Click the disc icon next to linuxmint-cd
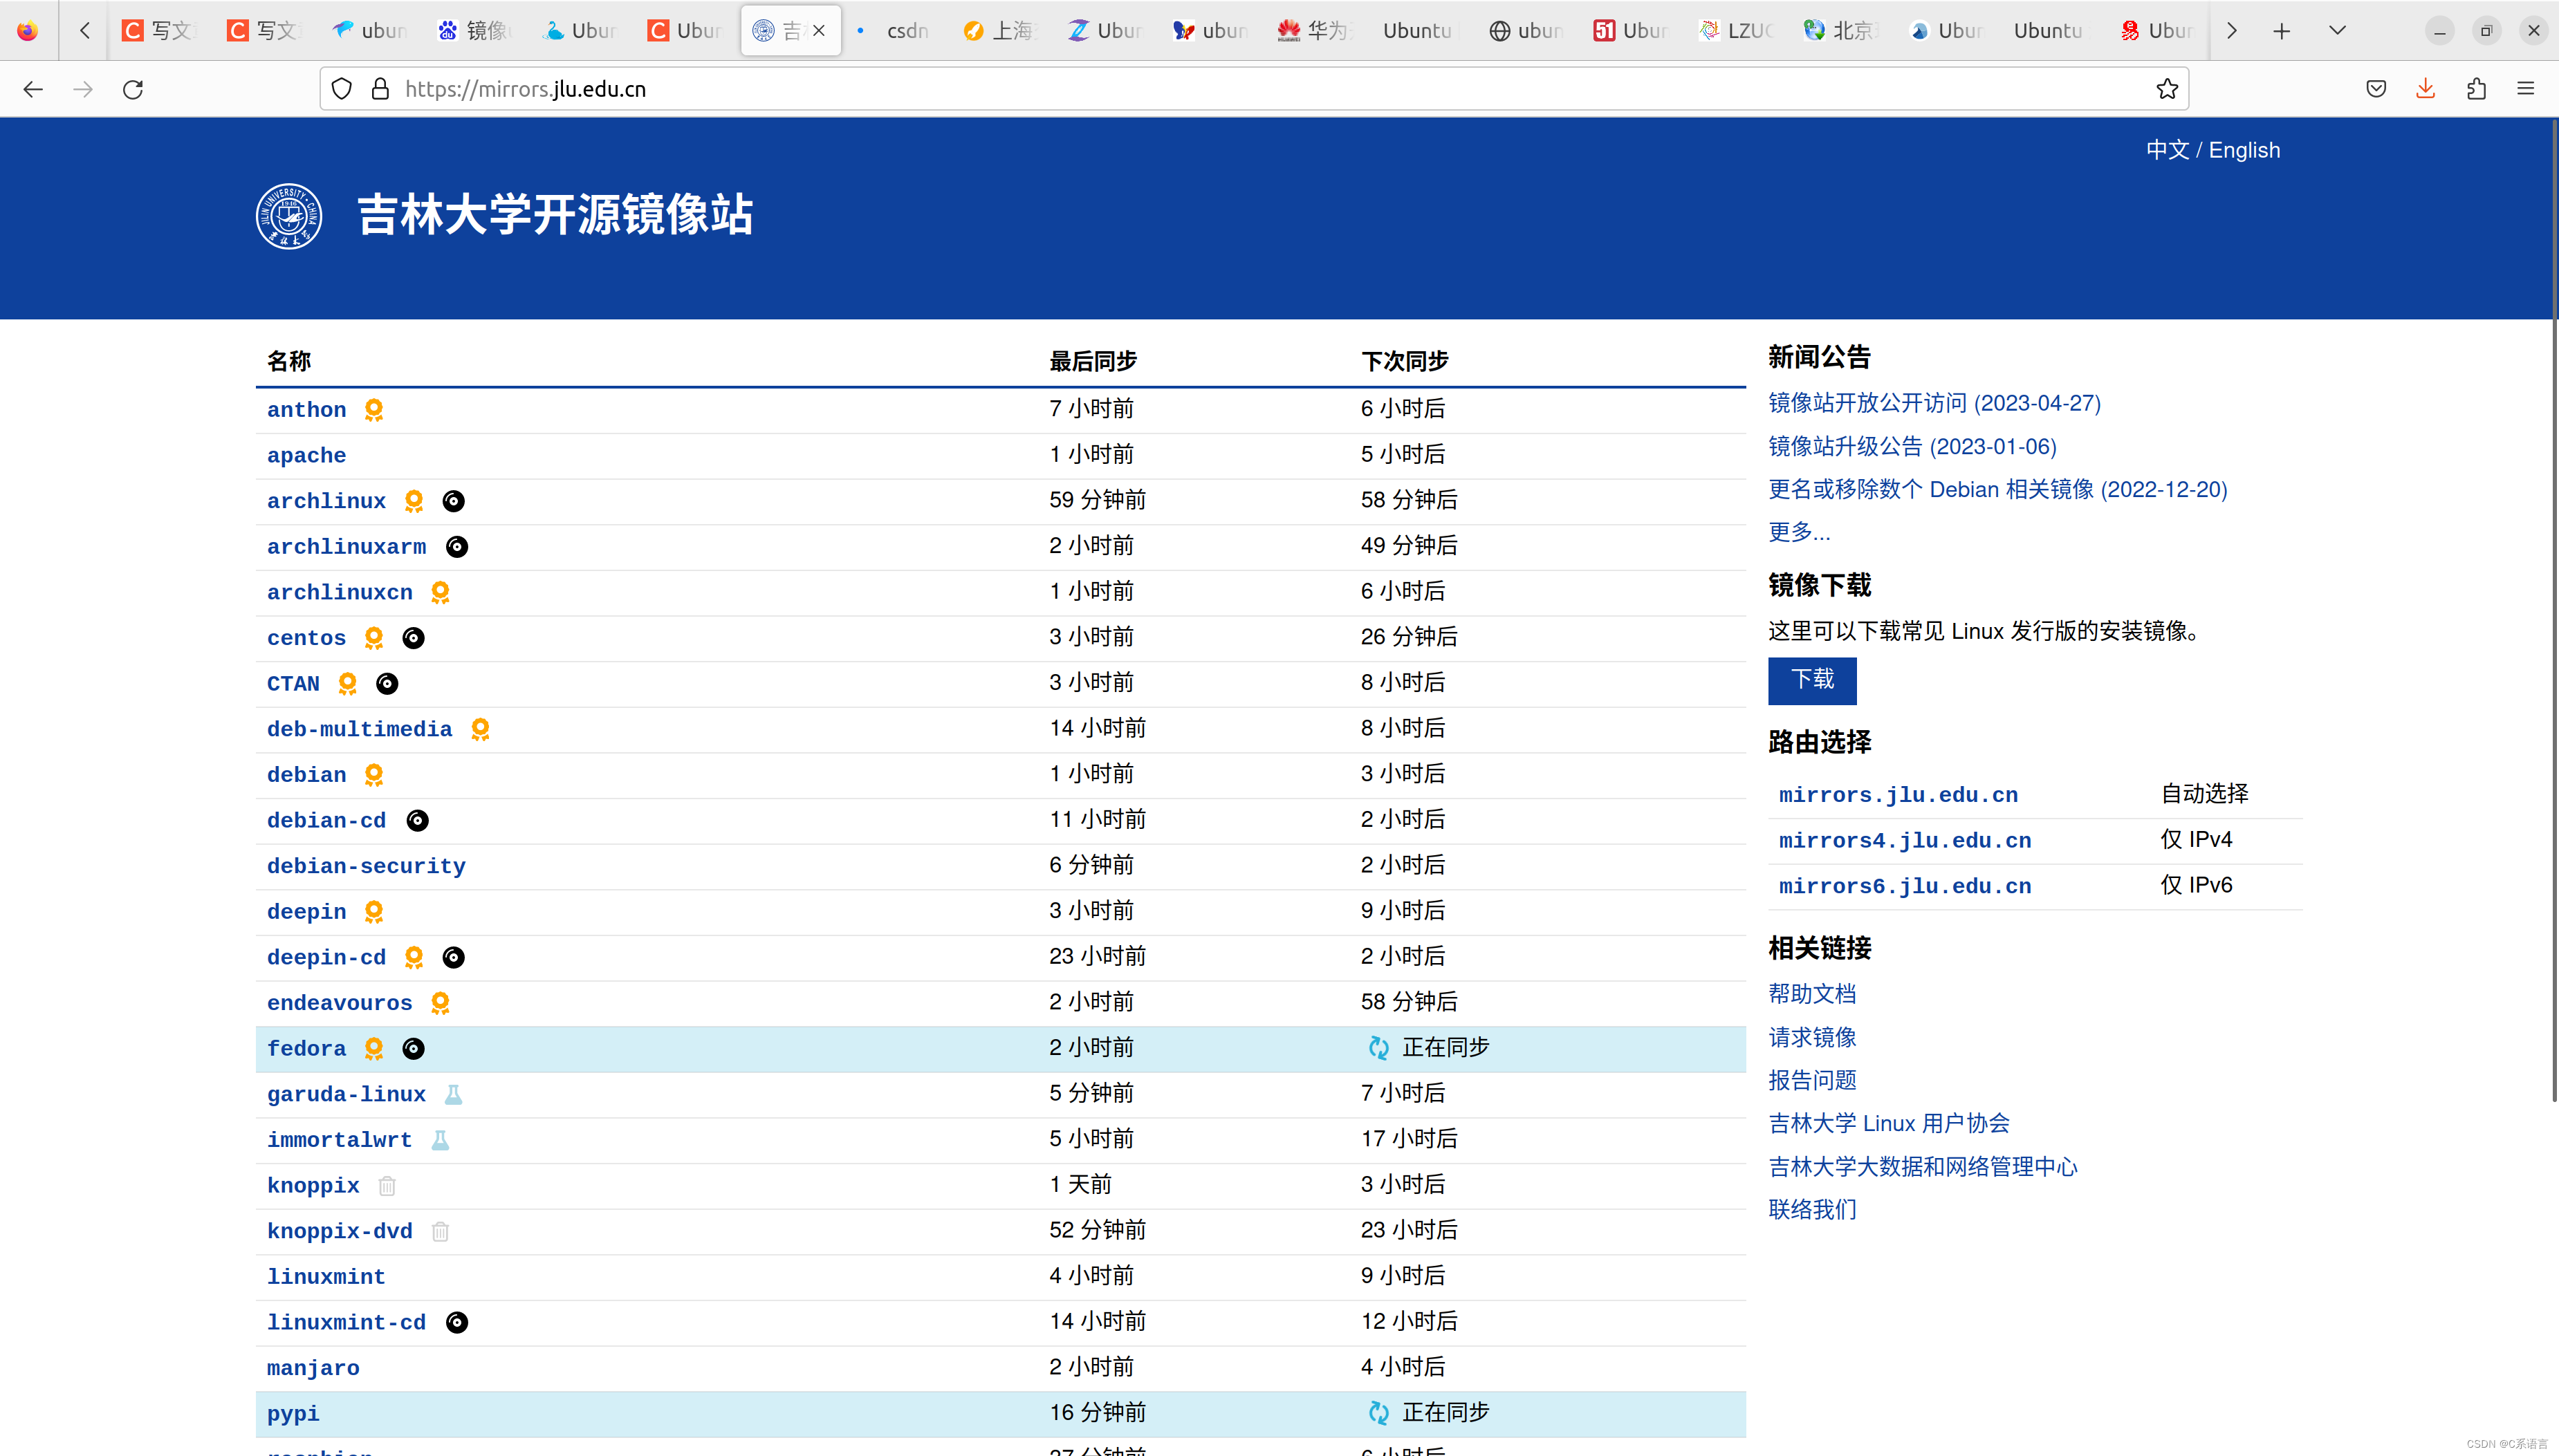Screen dimensions: 2559x1456 click(457, 1323)
